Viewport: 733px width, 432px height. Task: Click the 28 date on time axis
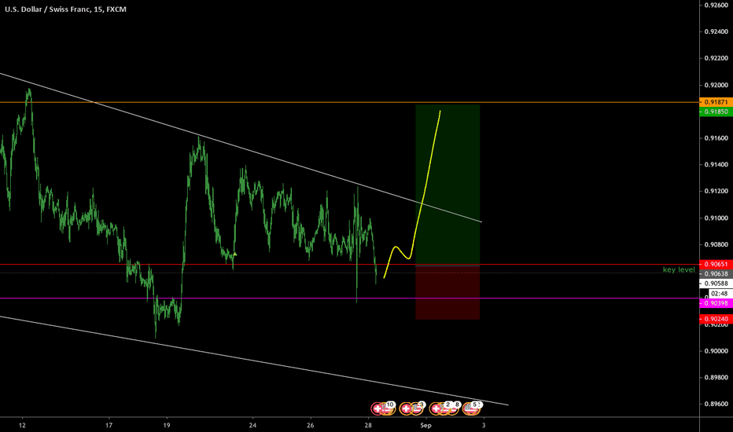click(x=368, y=425)
